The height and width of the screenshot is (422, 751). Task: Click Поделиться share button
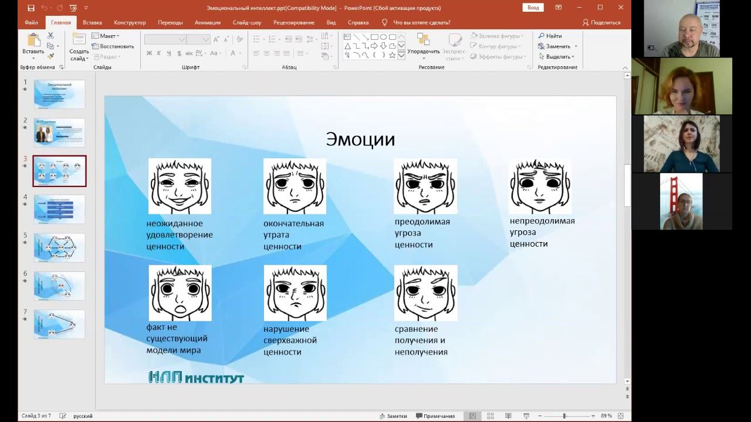(601, 22)
